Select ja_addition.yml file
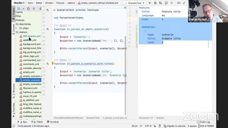228x128 pixels. click(31, 100)
